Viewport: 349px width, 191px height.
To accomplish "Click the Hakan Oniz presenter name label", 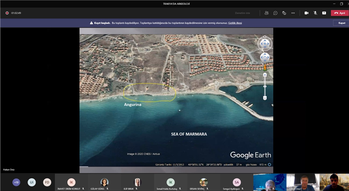I will pyautogui.click(x=9, y=170).
